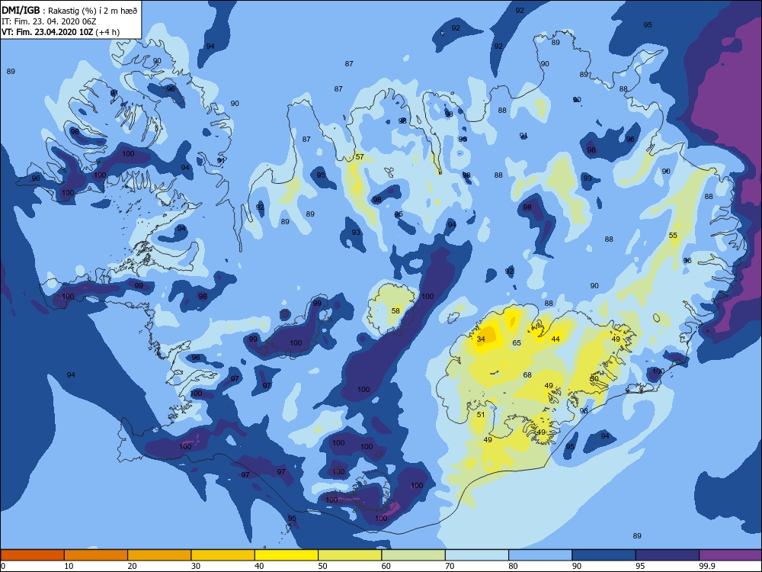Click the 95–99.9 indigo legend swatch

tap(668, 555)
